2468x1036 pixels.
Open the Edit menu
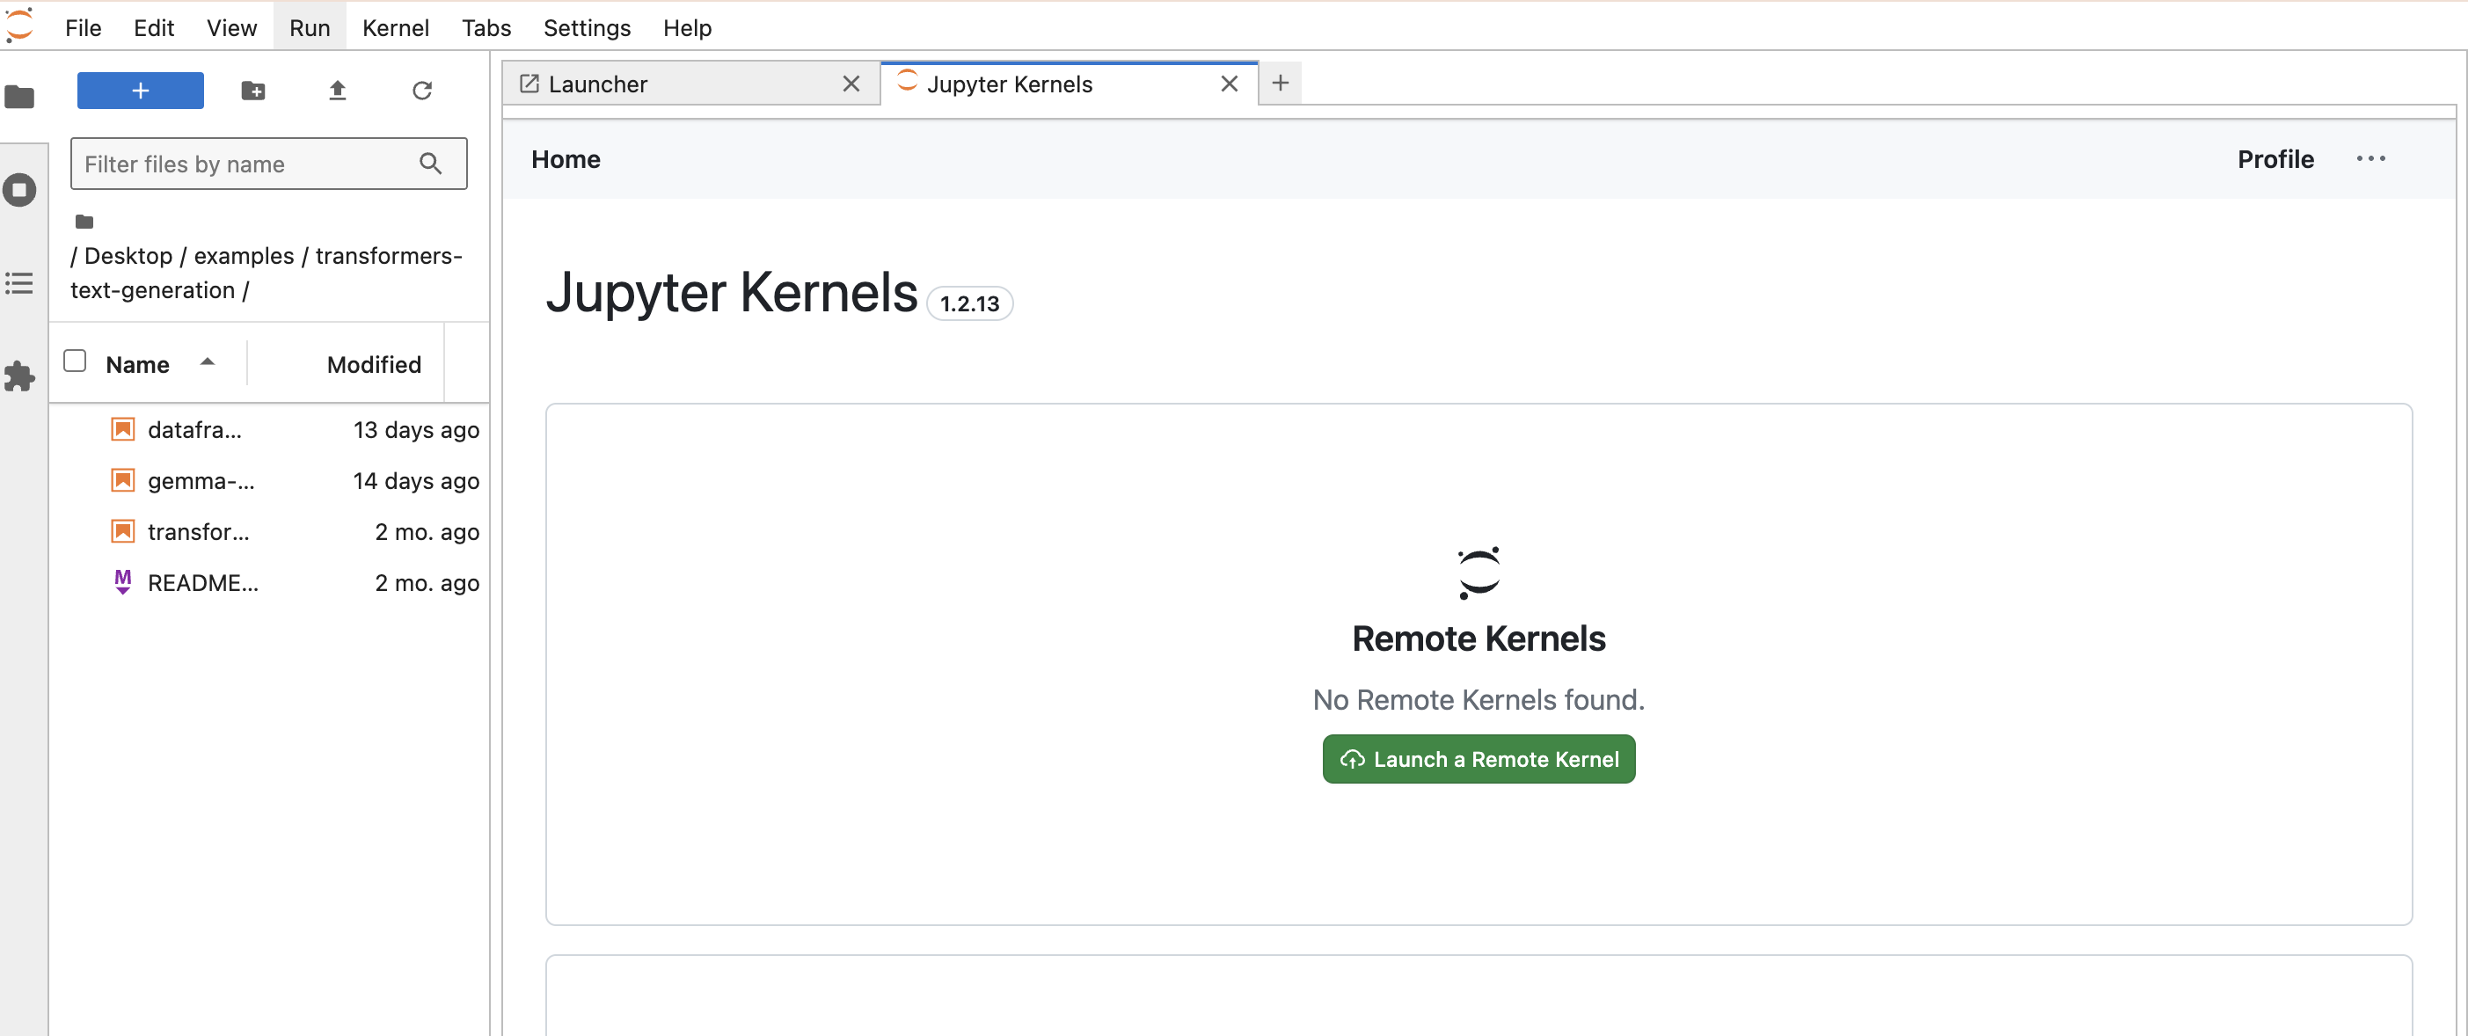tap(153, 28)
